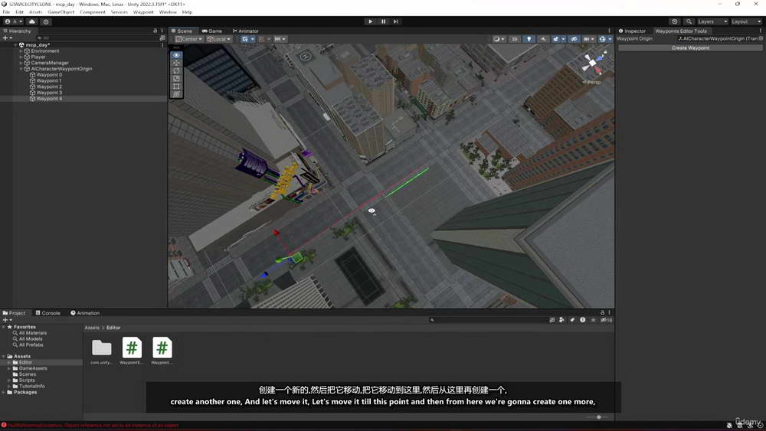The width and height of the screenshot is (766, 431).
Task: Open the Undo History icon in top toolbar
Action: (x=675, y=21)
